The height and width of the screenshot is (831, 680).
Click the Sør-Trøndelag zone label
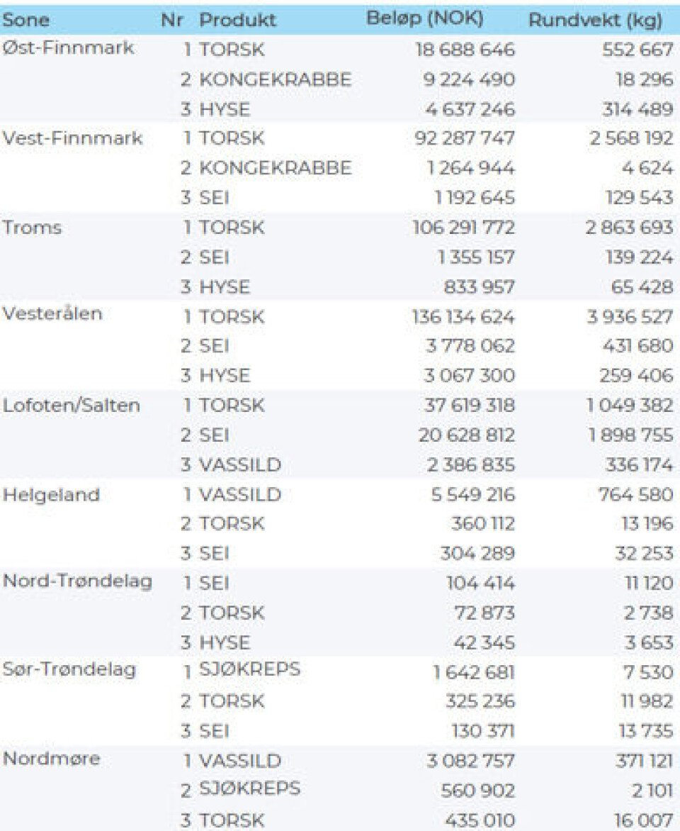point(69,669)
